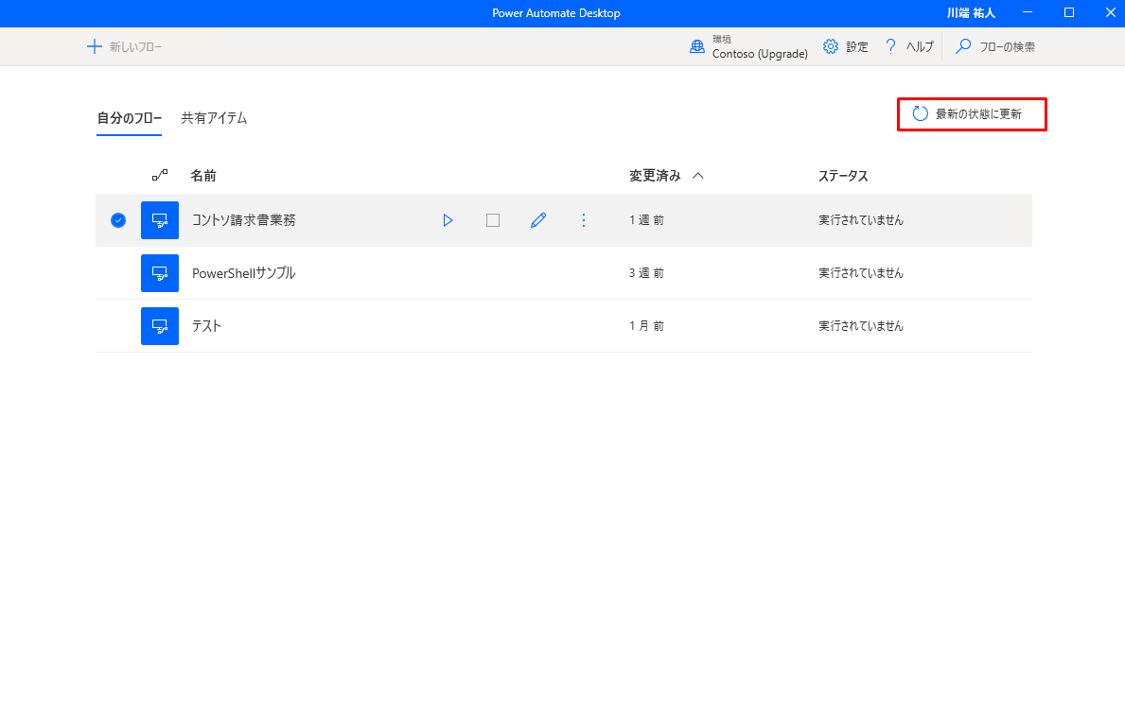Image resolution: width=1125 pixels, height=726 pixels.
Task: Stop the コントソ請求書業務 flow
Action: coord(493,220)
